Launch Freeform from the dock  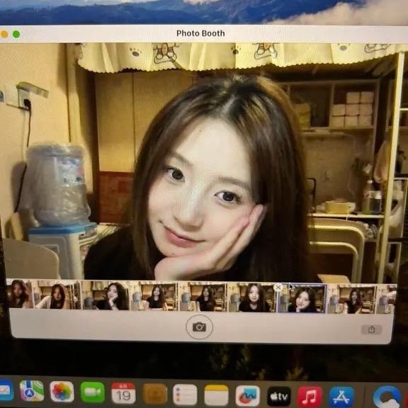point(247,396)
